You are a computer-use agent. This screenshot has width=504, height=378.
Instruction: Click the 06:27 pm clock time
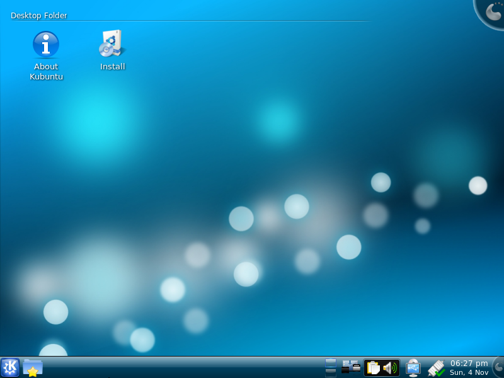pos(469,364)
